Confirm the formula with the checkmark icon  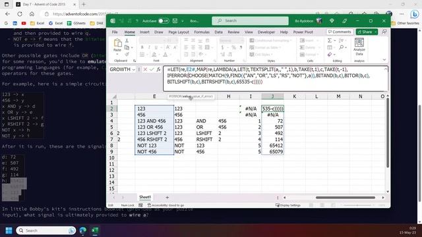[x=152, y=70]
